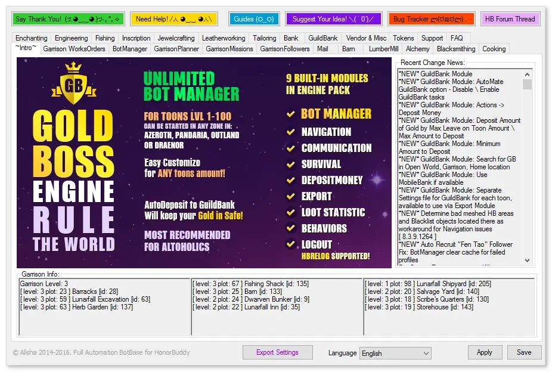The height and width of the screenshot is (372, 552).
Task: Open the orange Bug Tracker button
Action: (431, 19)
